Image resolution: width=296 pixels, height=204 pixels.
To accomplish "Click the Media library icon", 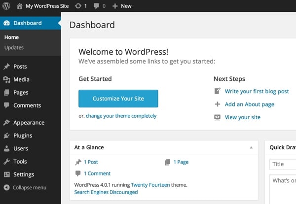I will point(6,79).
